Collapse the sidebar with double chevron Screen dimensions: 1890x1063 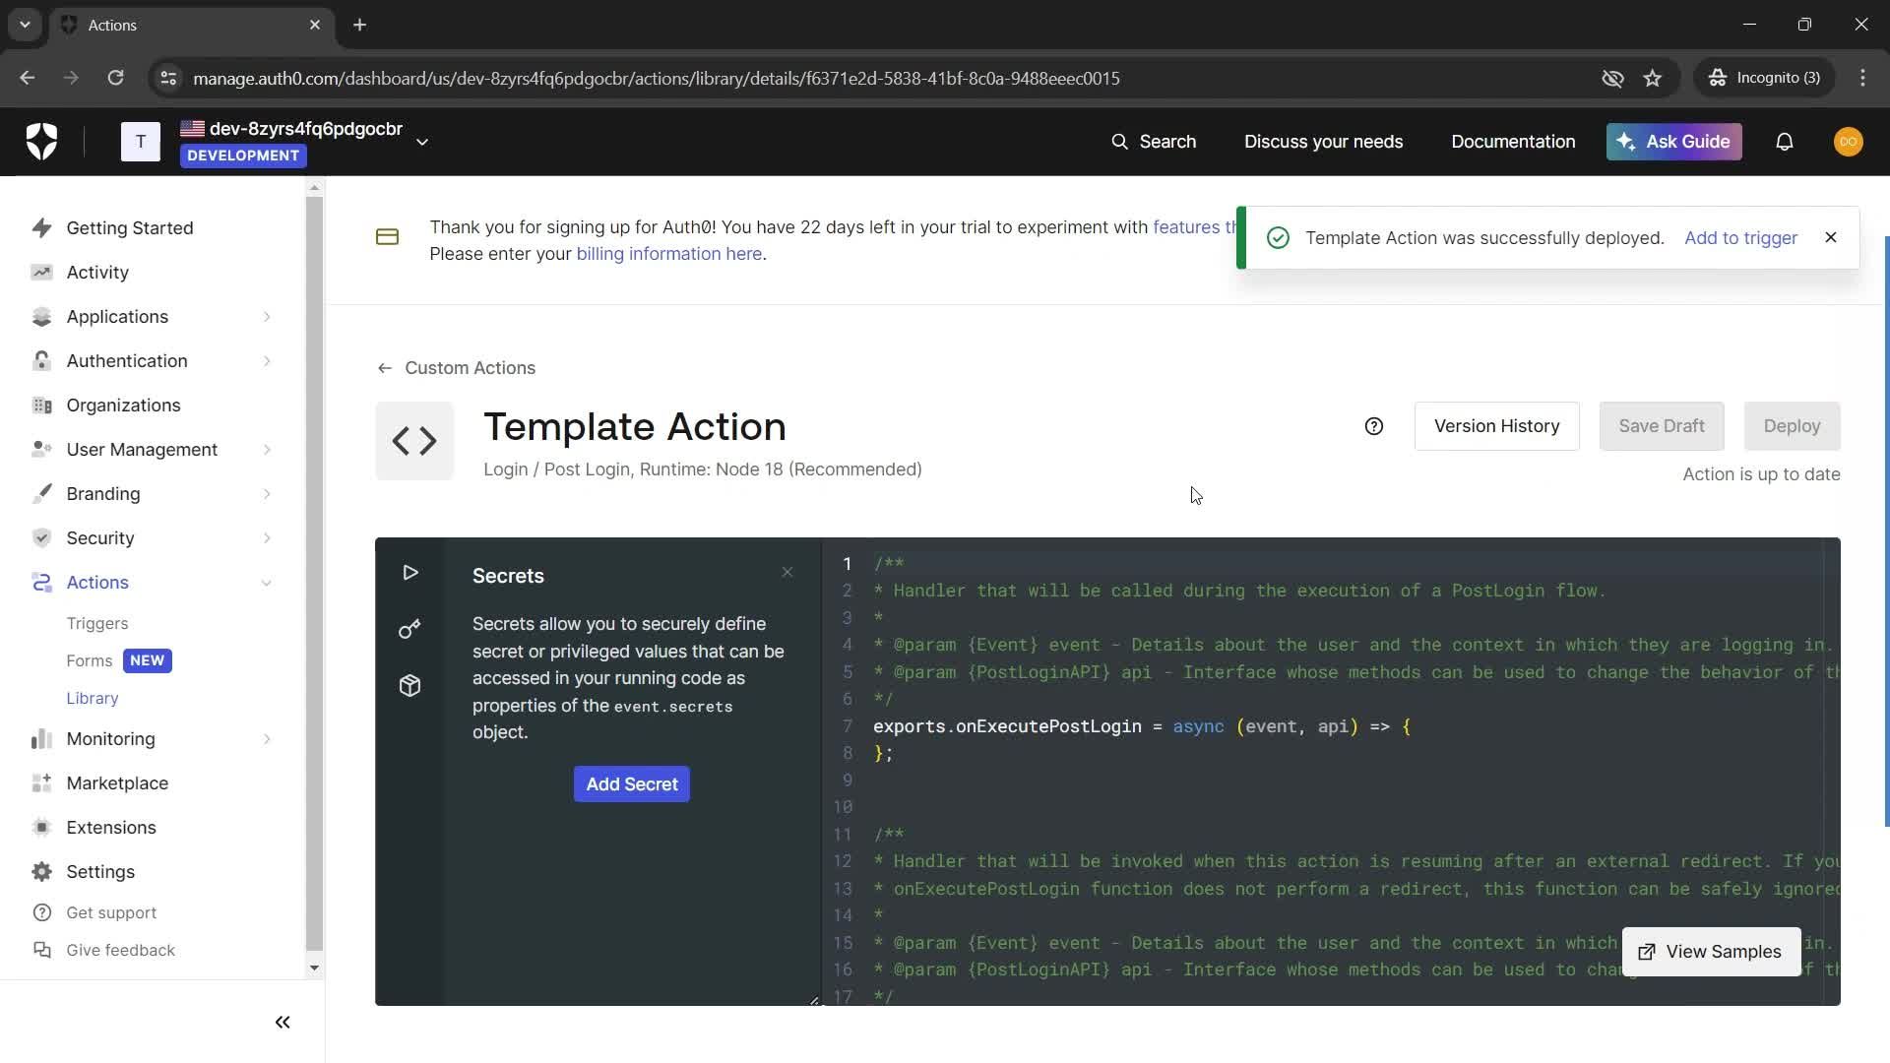[283, 1023]
